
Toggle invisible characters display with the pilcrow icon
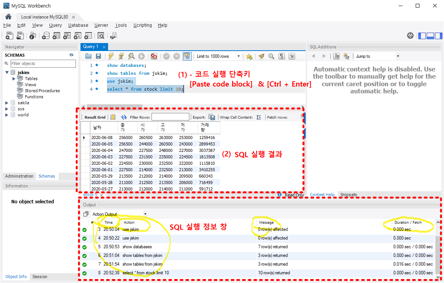click(x=282, y=56)
